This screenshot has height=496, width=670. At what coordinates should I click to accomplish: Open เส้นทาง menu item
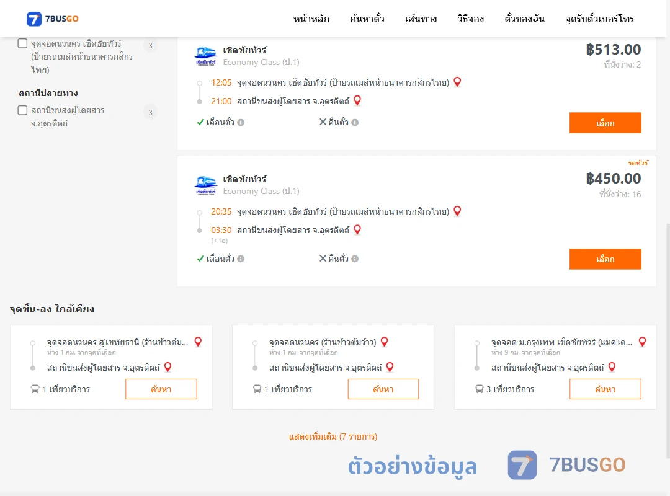tap(421, 19)
